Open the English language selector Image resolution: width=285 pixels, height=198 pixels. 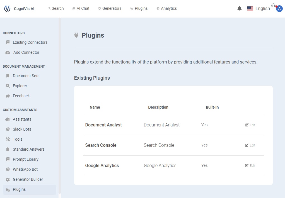[259, 9]
